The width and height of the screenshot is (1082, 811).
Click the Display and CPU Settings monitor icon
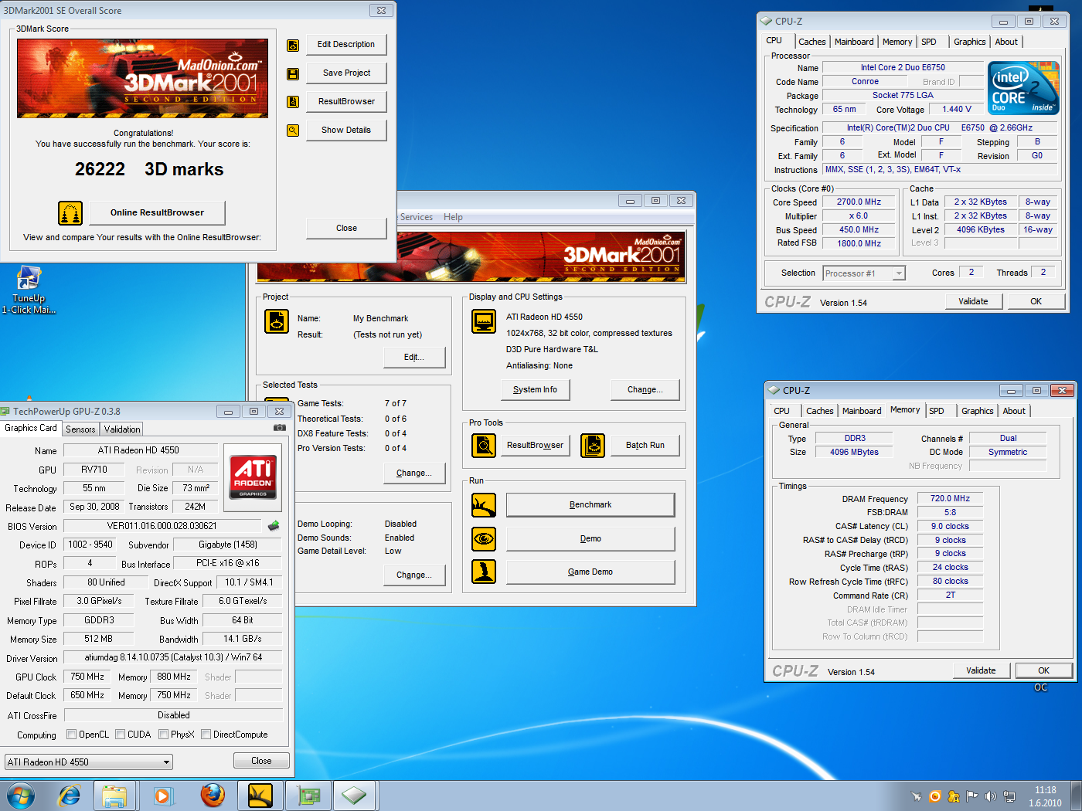point(484,321)
